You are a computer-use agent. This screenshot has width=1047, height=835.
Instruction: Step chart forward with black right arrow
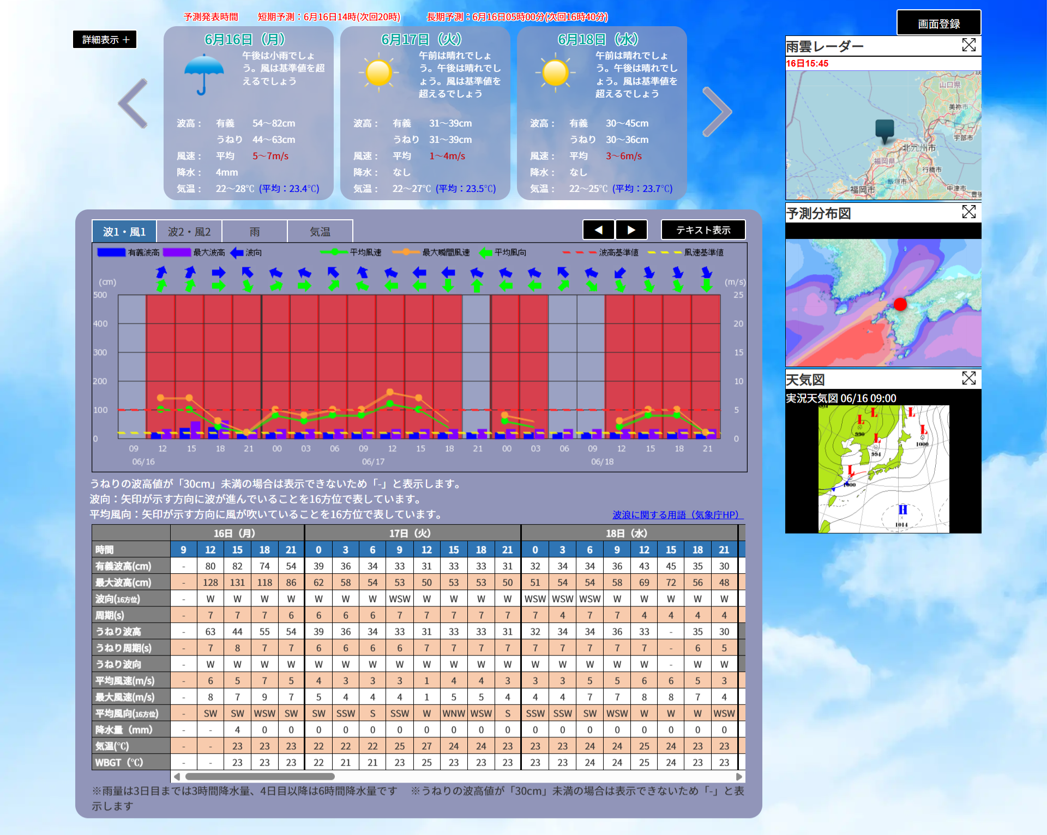click(x=631, y=230)
